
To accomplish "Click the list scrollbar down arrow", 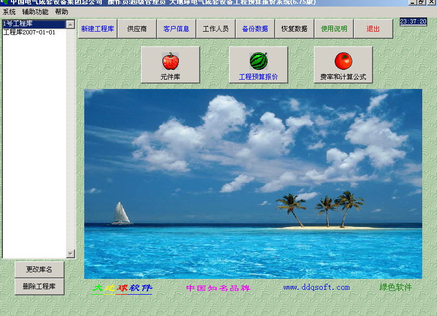I will [71, 253].
